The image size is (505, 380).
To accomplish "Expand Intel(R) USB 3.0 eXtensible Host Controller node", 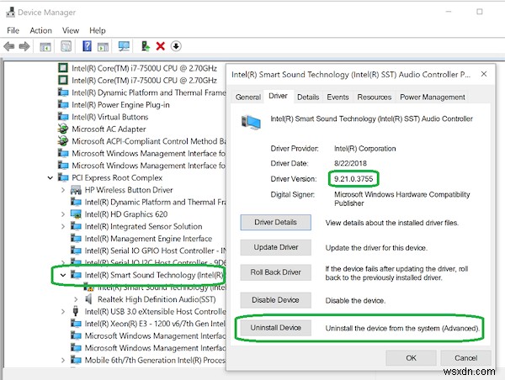I will pyautogui.click(x=63, y=311).
